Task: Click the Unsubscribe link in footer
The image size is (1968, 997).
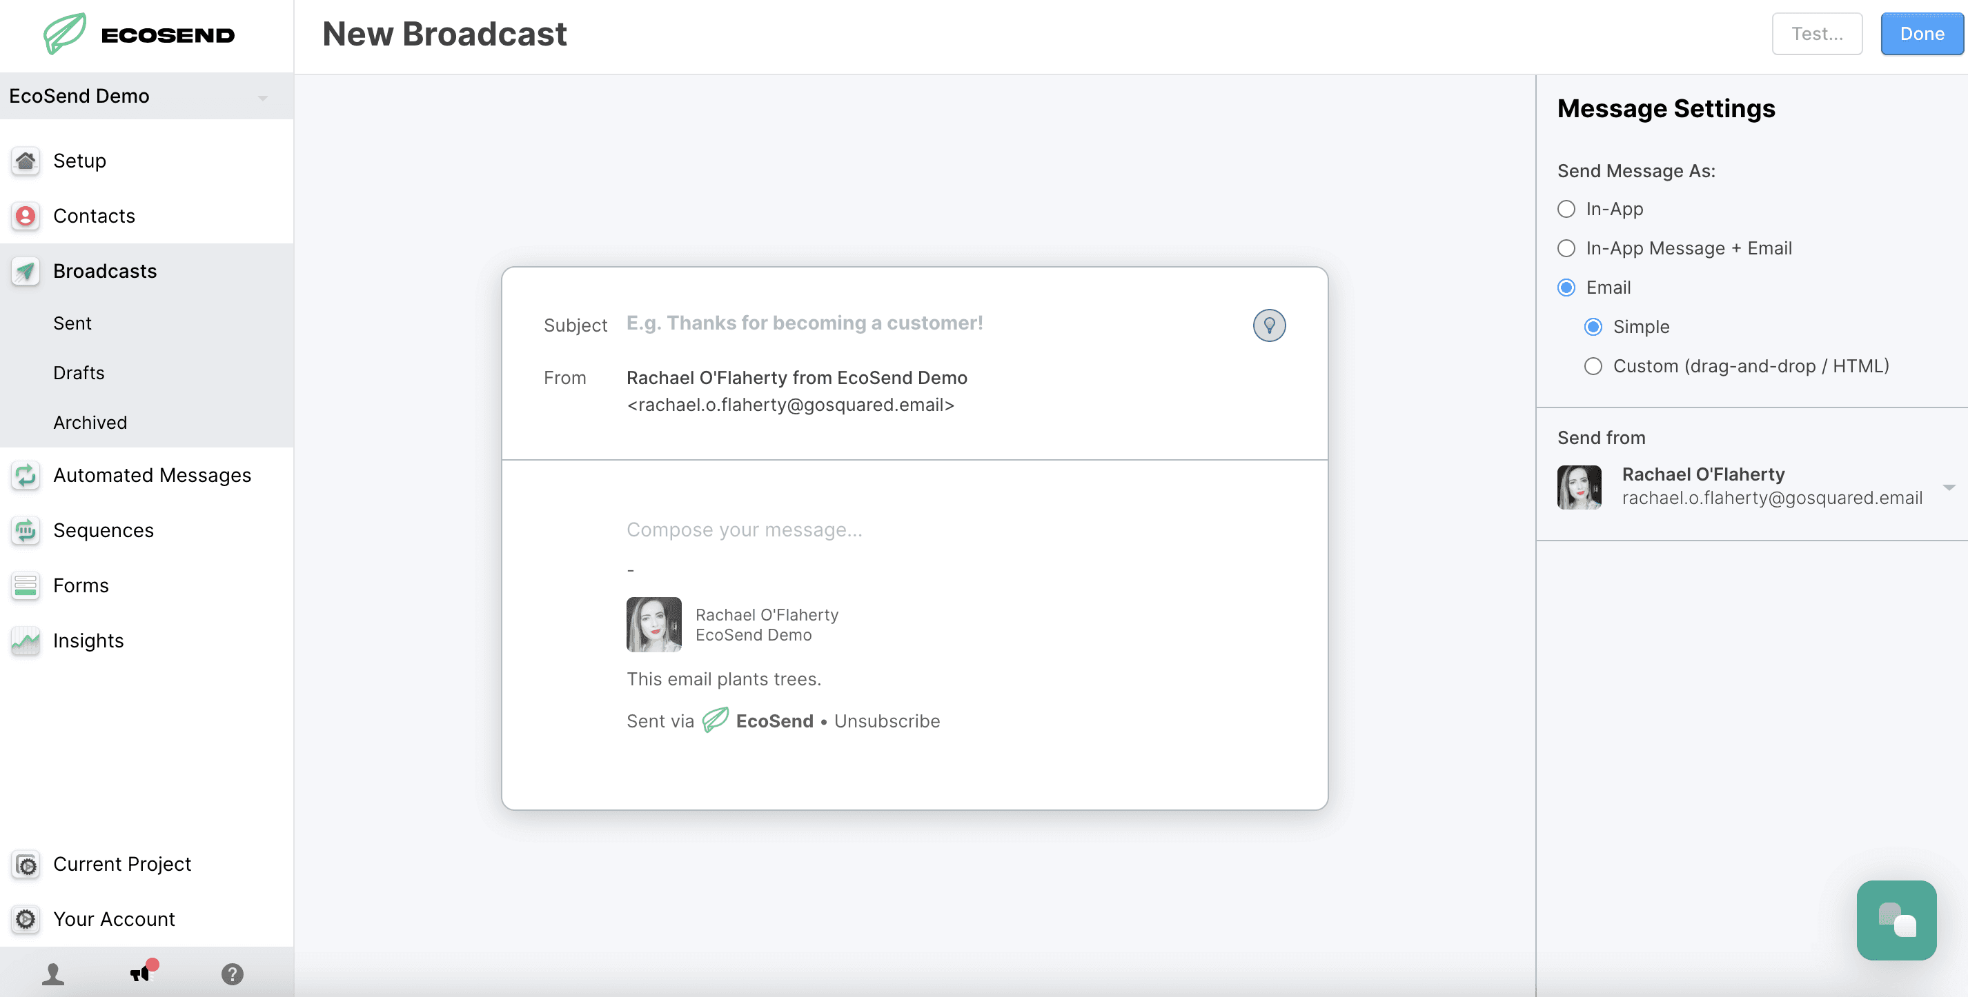Action: pos(886,721)
